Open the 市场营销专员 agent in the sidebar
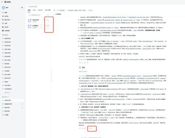The width and height of the screenshot is (185, 138). pos(7,89)
